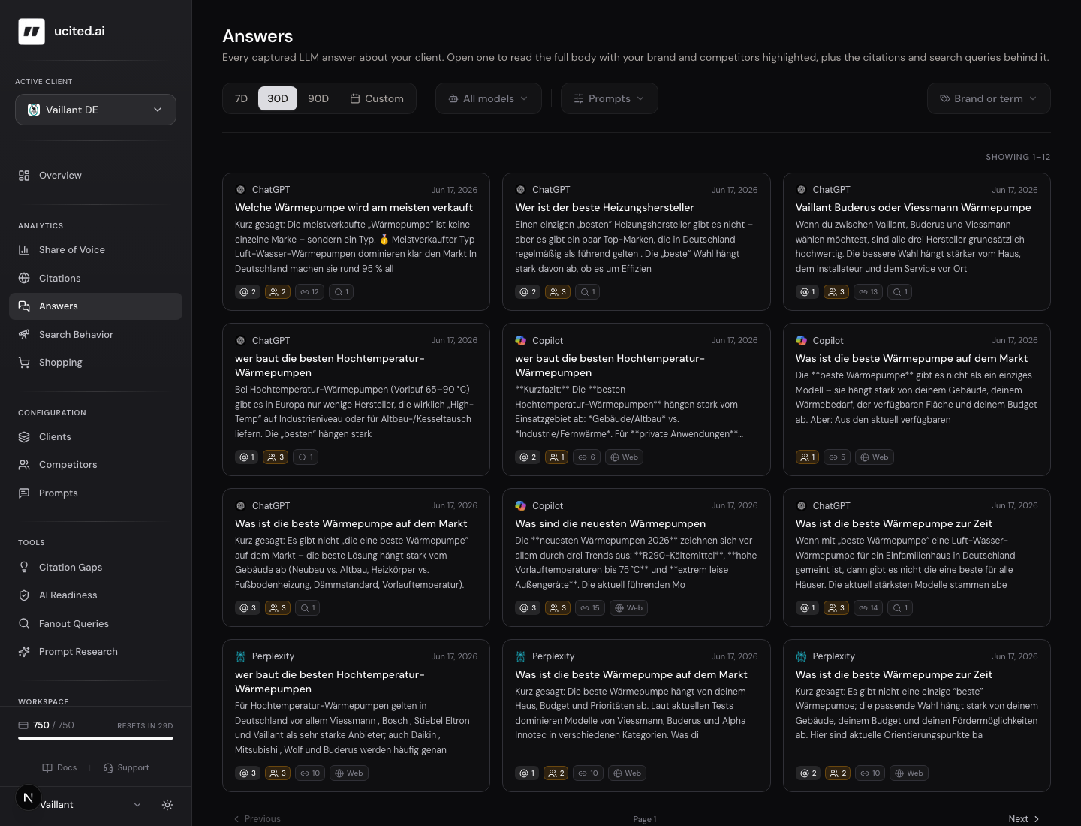Click the 12 citations badge on 'Welche Wärmepumpe' card
Screen dimensions: 1081x826
(x=309, y=292)
